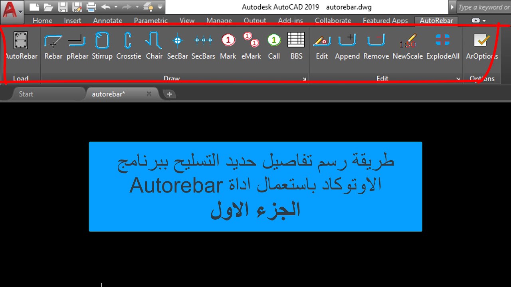Select the AutoRebar ribbon tab

point(436,20)
